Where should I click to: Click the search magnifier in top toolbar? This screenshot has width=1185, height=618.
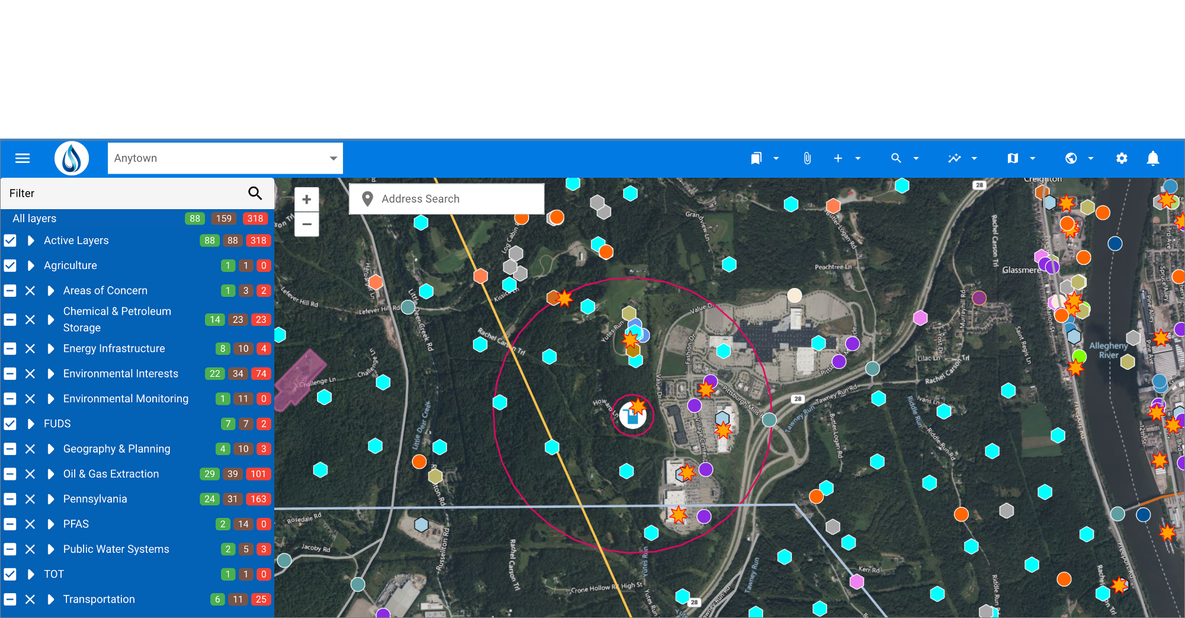pyautogui.click(x=896, y=158)
